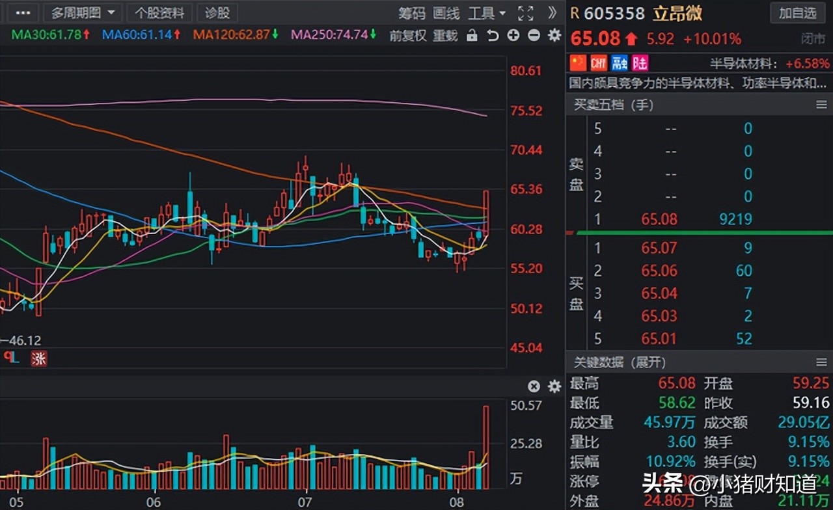Click the chart zoom out icon
Viewport: 833px width, 510px height.
click(x=534, y=36)
